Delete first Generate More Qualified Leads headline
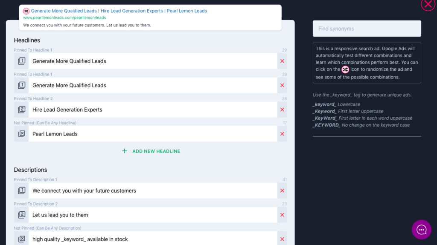 point(282,61)
